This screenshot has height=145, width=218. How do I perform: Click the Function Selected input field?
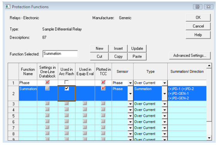60,54
